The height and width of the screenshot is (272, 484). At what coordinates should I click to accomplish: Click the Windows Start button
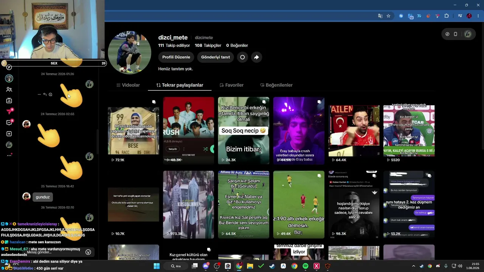[157, 266]
